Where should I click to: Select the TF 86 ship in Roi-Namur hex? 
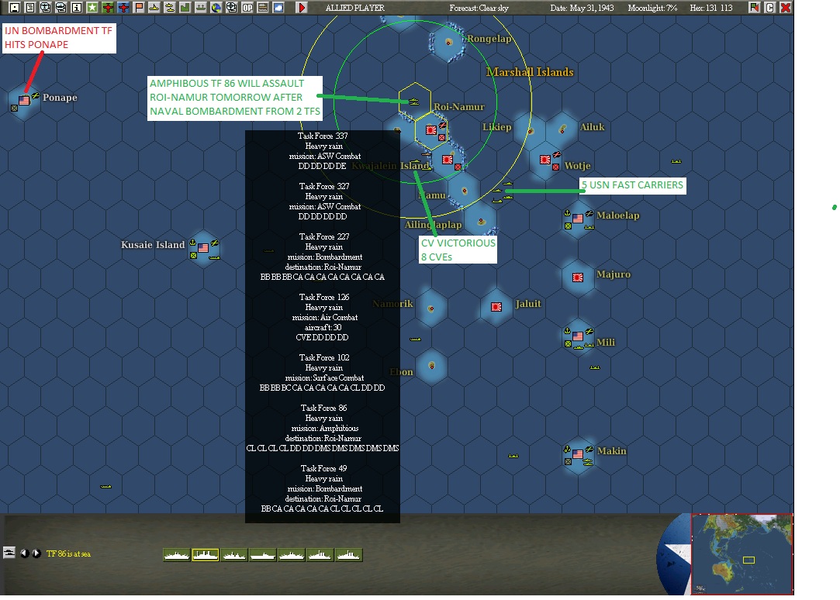[414, 101]
